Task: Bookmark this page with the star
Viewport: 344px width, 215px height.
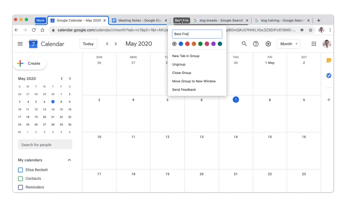Action: (x=310, y=30)
